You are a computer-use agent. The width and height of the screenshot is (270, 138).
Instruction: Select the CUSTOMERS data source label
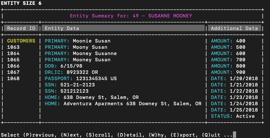click(21, 41)
